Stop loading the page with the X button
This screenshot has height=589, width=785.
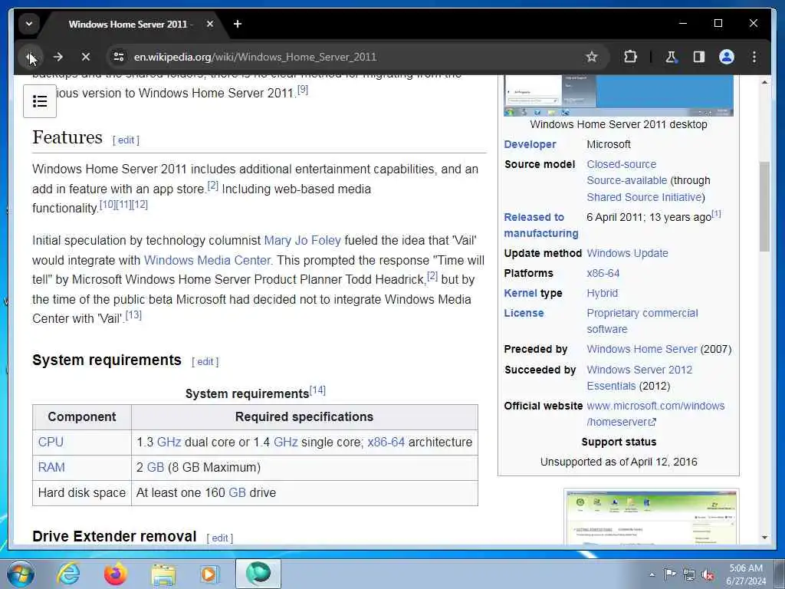[86, 57]
